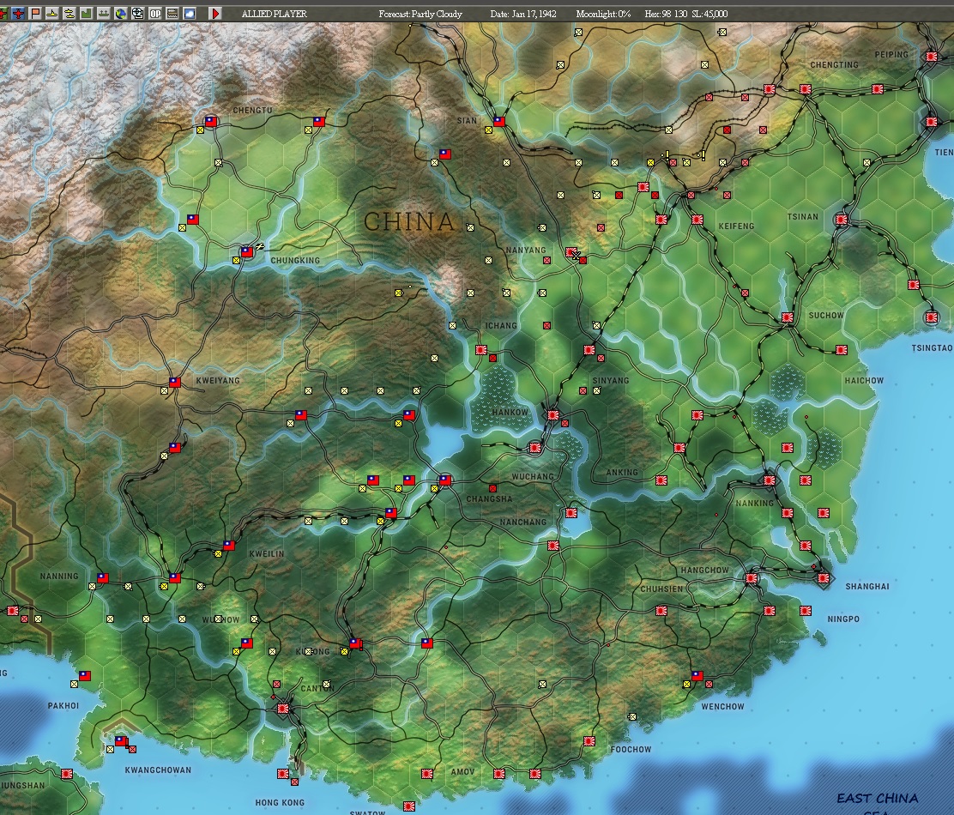Select the Chinese flag unit beside Nanning

pos(103,578)
